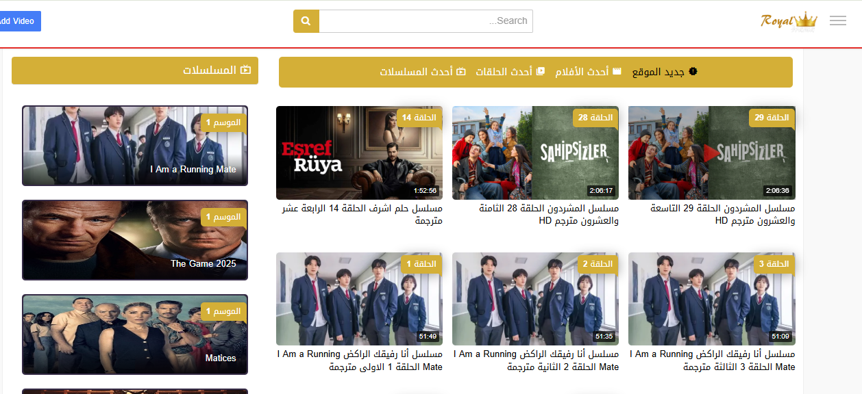862x394 pixels.
Task: Click title مسلسل المشردون الحلقة 28
Action: coord(549,214)
